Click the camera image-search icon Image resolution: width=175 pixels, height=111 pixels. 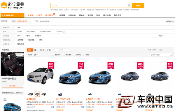(129, 5)
